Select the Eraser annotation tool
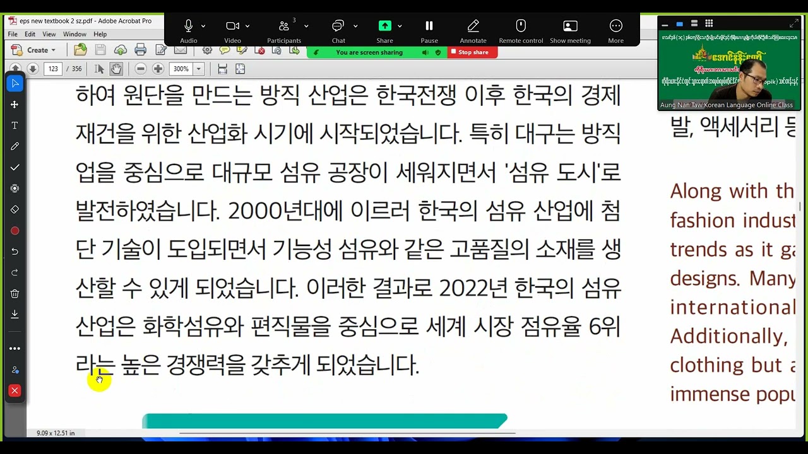 pos(15,209)
